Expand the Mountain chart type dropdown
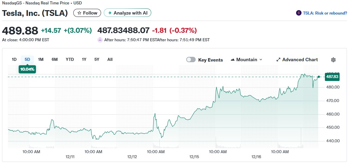Image resolution: width=350 pixels, height=164 pixels. pyautogui.click(x=260, y=60)
